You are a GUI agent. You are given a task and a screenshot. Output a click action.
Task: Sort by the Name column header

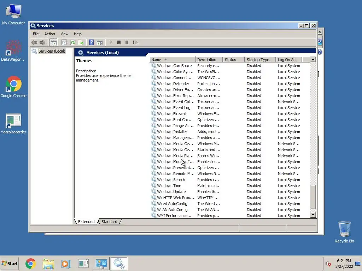pos(172,60)
